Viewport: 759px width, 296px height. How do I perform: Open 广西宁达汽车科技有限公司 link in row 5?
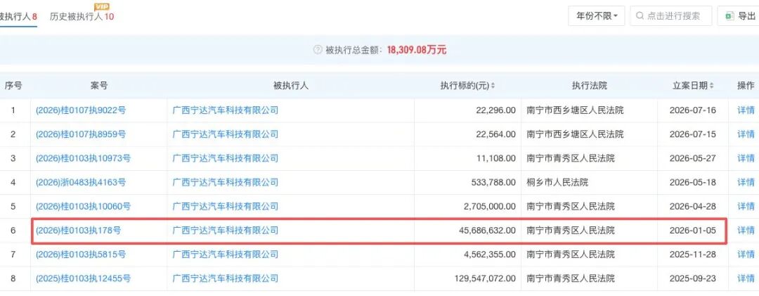(226, 207)
